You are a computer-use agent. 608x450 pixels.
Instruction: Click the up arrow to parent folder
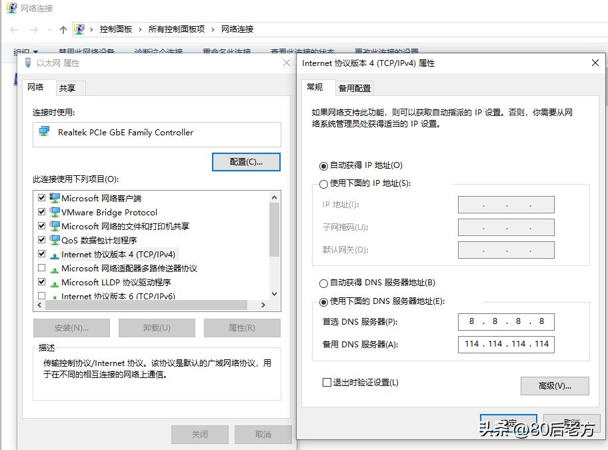coord(63,29)
